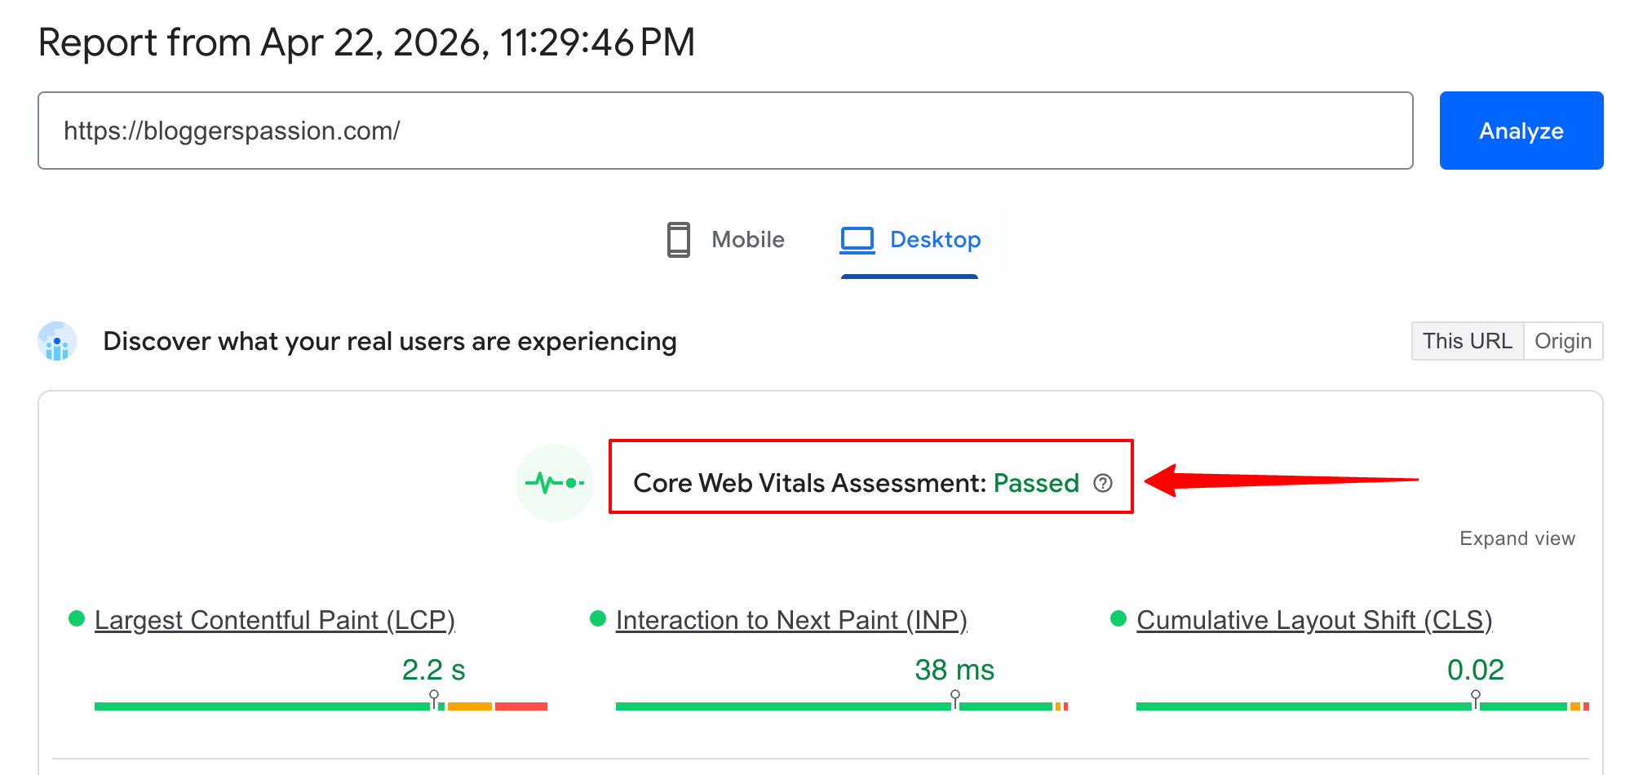
Task: Select the Desktop monitor icon
Action: tap(857, 239)
